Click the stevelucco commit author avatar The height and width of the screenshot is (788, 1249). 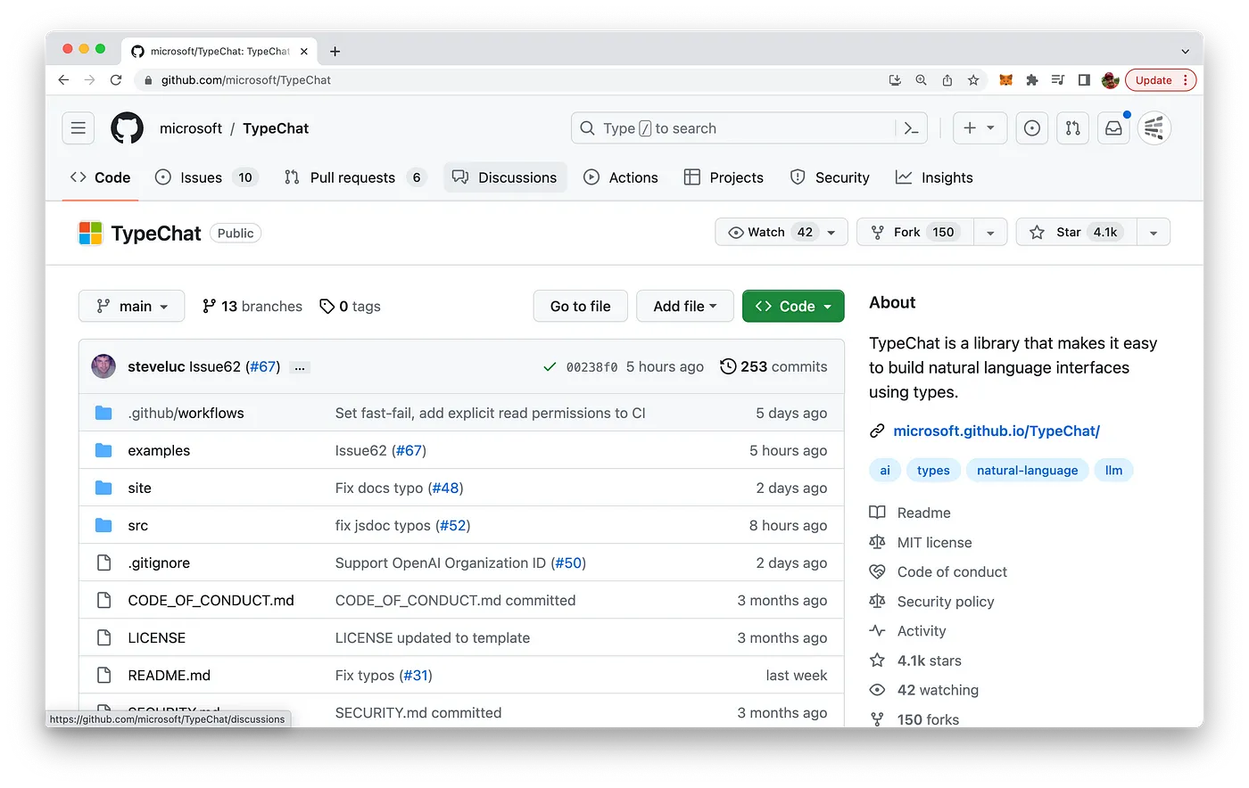click(x=103, y=366)
